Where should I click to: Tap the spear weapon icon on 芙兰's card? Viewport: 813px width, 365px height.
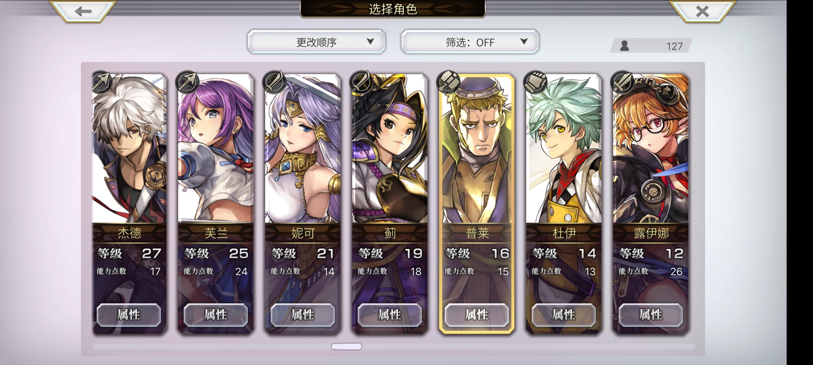tap(188, 82)
